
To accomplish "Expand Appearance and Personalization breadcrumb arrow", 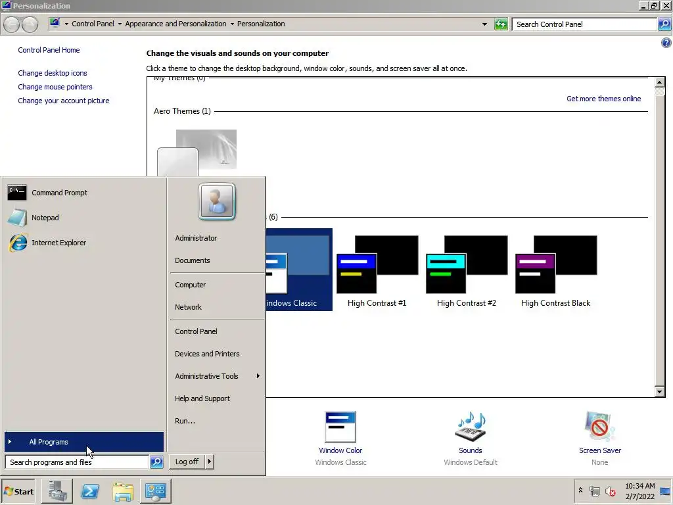I will point(232,24).
